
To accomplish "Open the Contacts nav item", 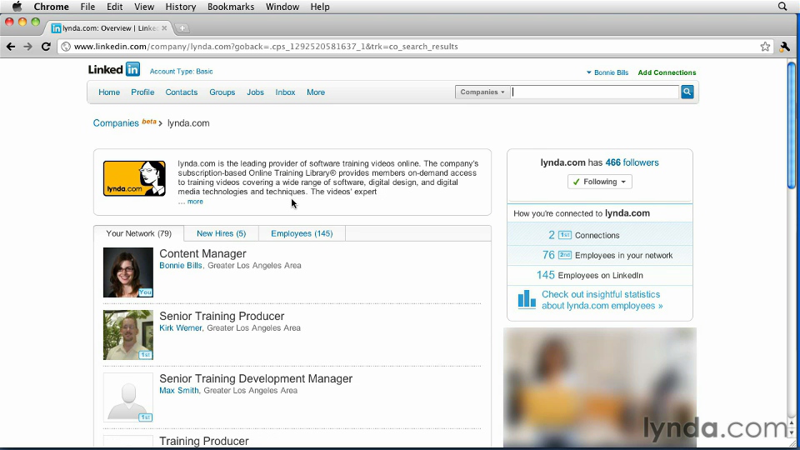I will (181, 92).
